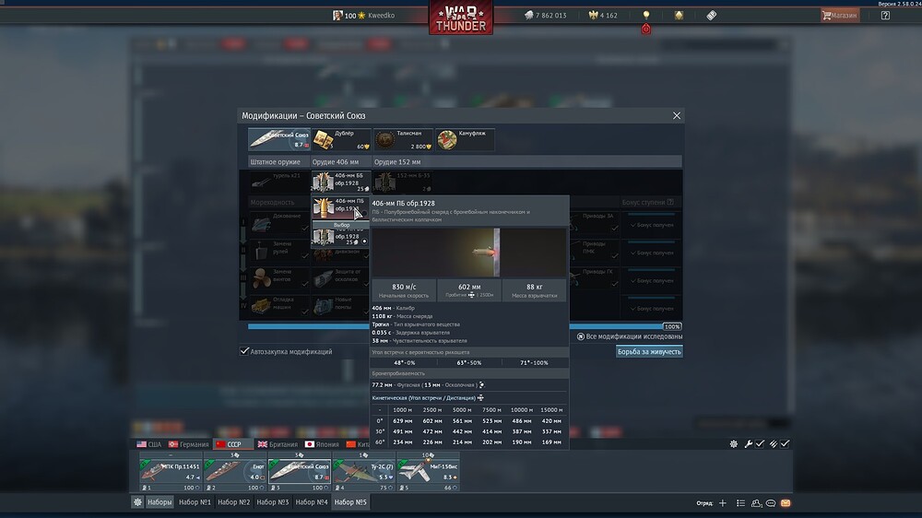Click the Борьба за живучесть button
The image size is (922, 518).
[x=649, y=351]
